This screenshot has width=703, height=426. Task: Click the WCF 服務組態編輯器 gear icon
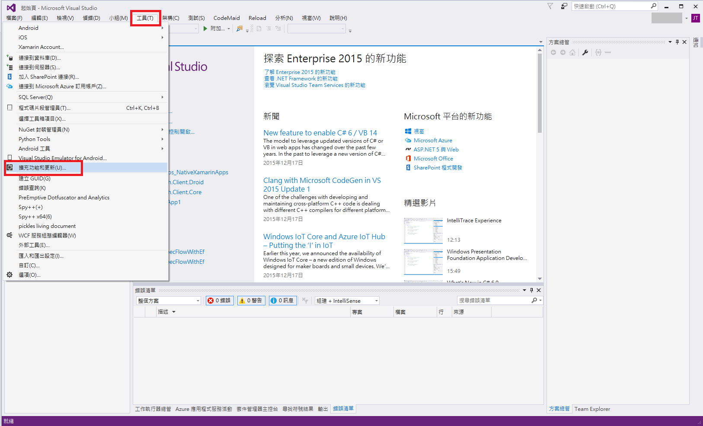click(x=10, y=235)
